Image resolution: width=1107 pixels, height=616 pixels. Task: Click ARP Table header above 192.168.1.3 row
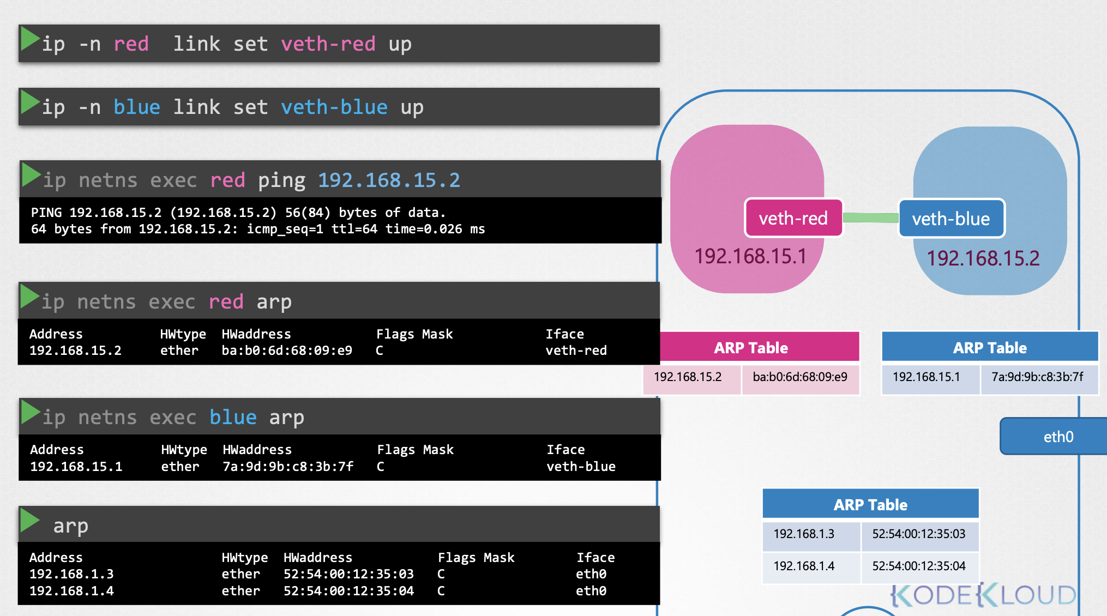coord(870,504)
